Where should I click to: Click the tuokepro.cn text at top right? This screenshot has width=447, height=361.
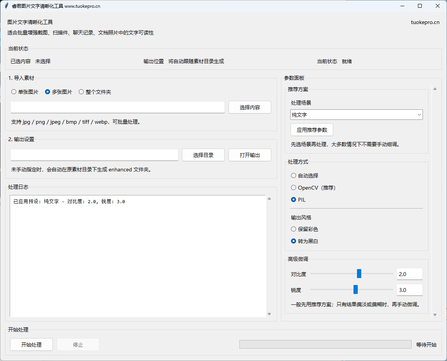click(x=425, y=22)
